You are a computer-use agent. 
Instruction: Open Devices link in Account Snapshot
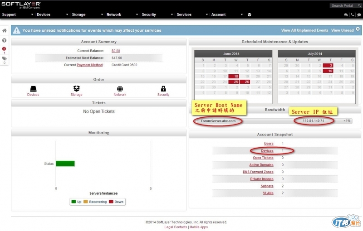coord(267,151)
